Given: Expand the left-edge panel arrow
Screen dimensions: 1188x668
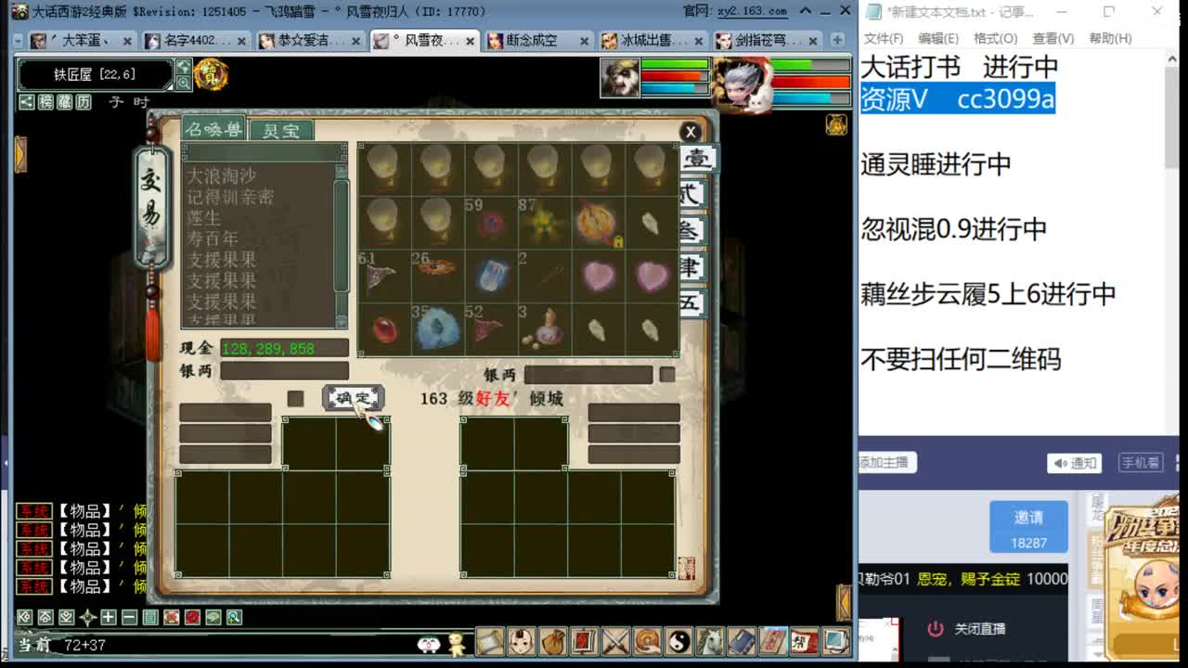Looking at the screenshot, I should tap(20, 155).
